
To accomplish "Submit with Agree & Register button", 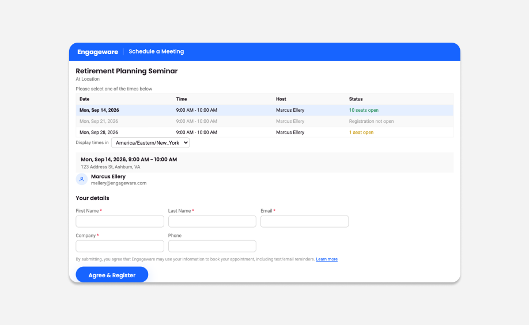I will pos(112,275).
